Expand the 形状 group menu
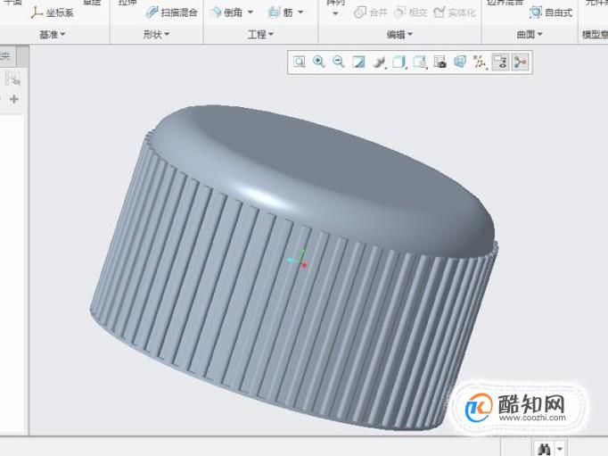This screenshot has width=608, height=456. (x=156, y=35)
